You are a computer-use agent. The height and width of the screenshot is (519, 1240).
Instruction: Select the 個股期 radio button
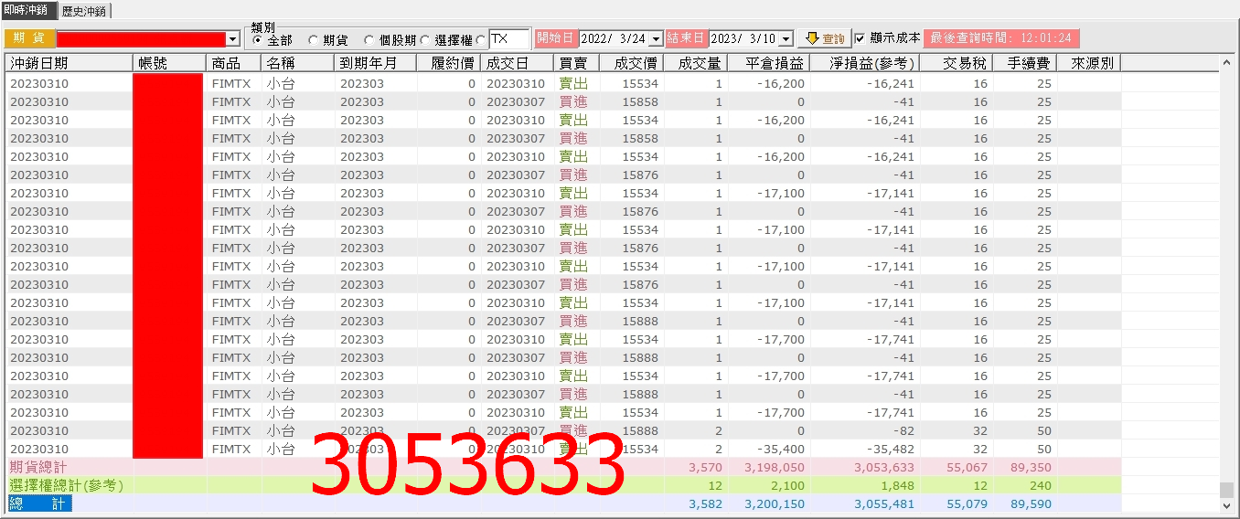369,40
